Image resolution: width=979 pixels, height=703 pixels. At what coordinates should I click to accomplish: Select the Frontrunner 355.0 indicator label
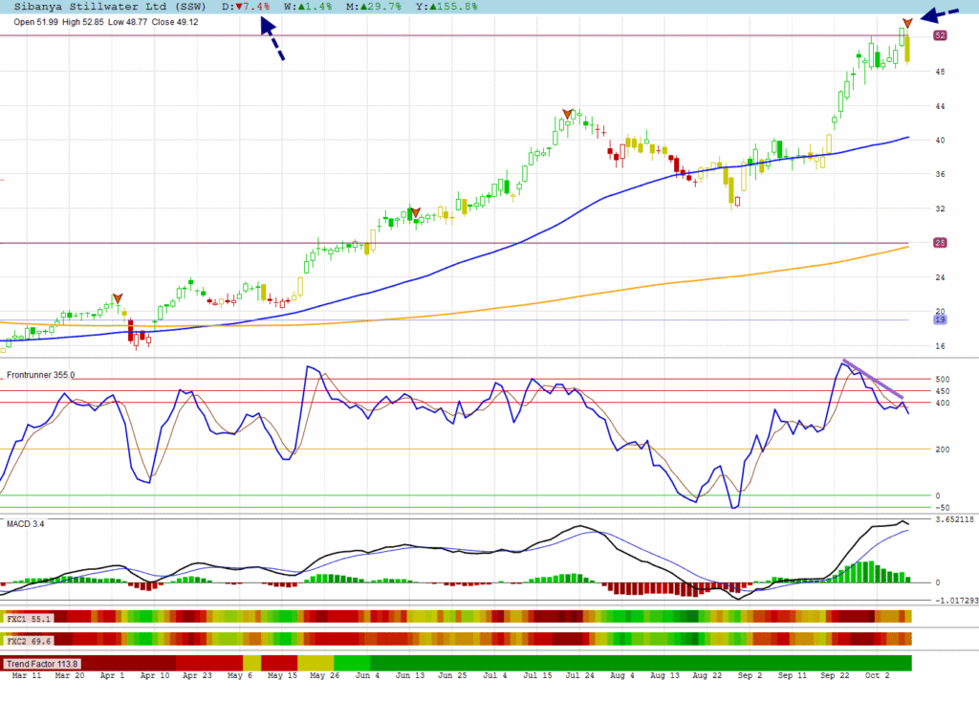point(41,375)
